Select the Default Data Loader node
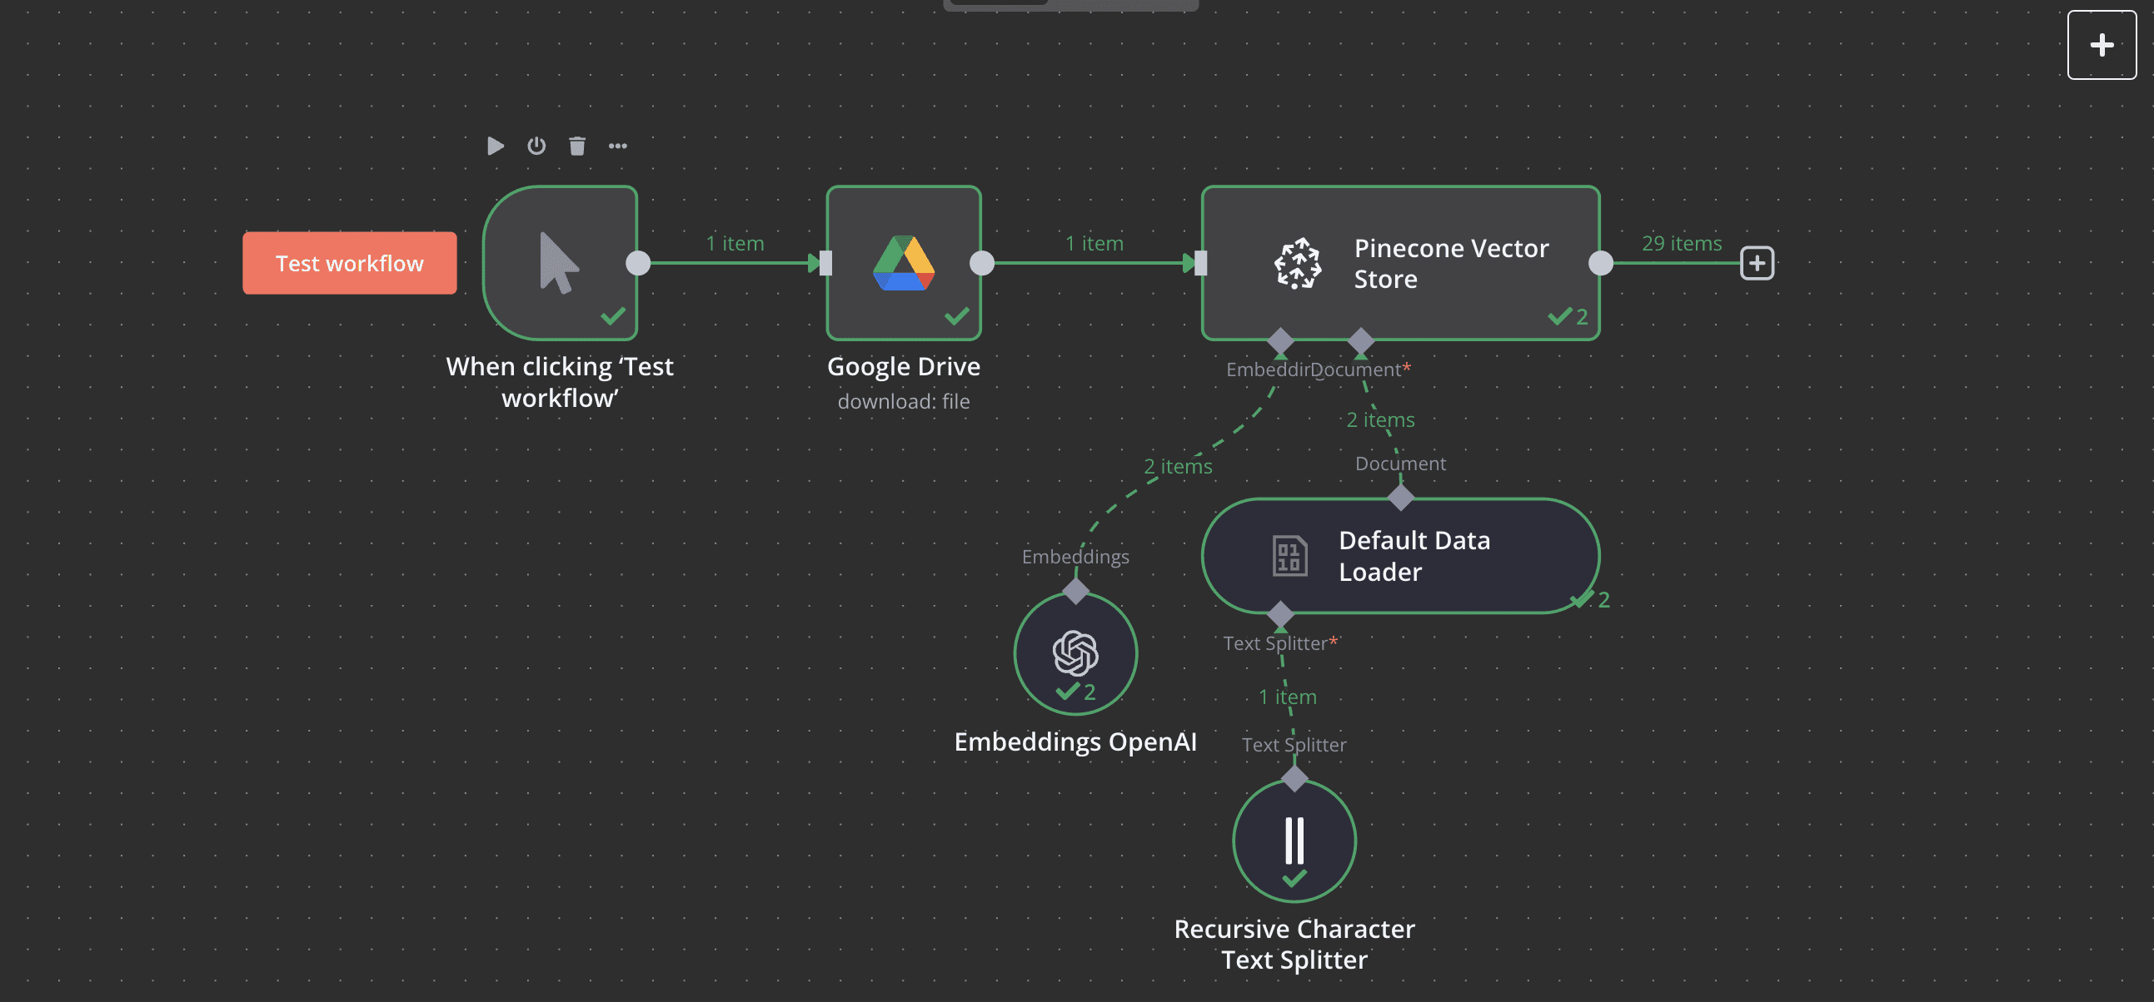 click(1401, 556)
